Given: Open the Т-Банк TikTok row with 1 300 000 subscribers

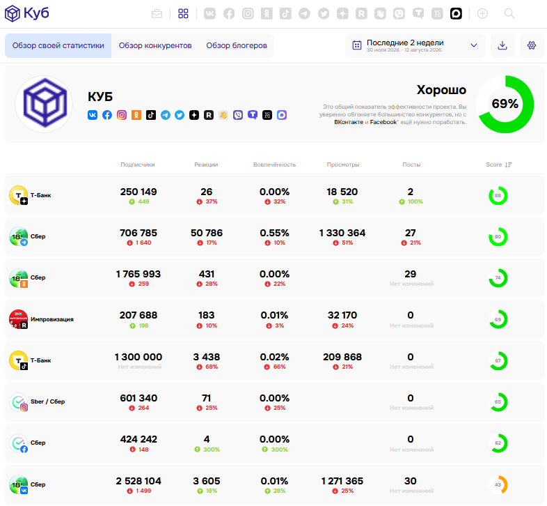Looking at the screenshot, I should pyautogui.click(x=274, y=360).
